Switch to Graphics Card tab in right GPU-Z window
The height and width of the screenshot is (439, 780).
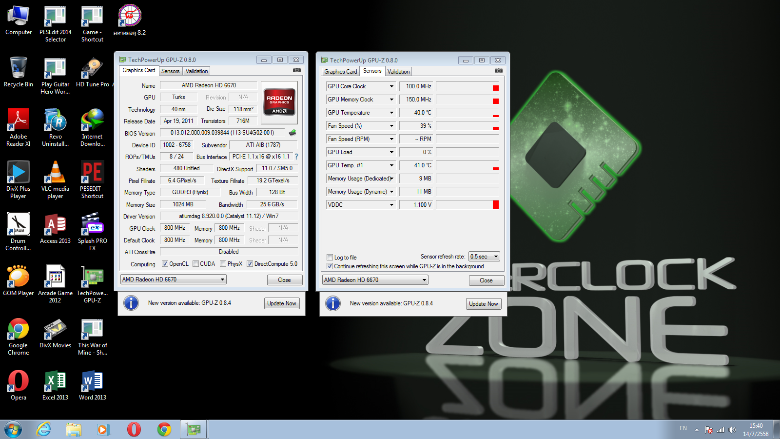[341, 72]
